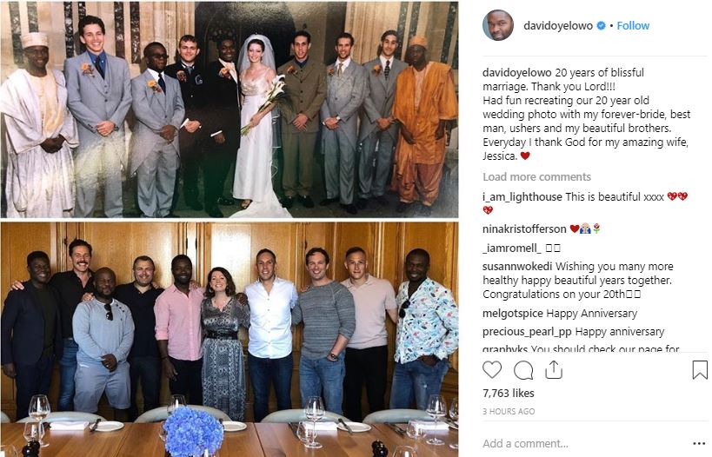Expand Load more comments

pos(536,177)
